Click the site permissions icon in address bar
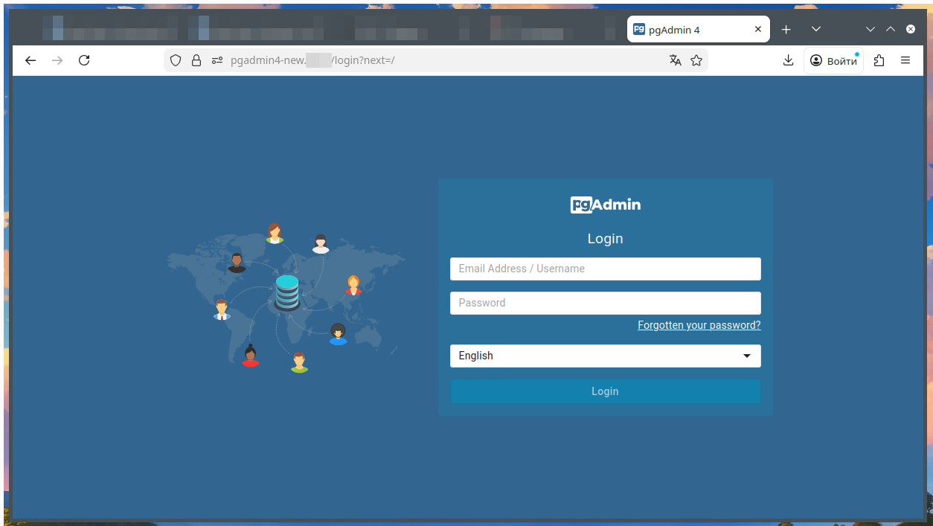The width and height of the screenshot is (933, 526). [217, 60]
